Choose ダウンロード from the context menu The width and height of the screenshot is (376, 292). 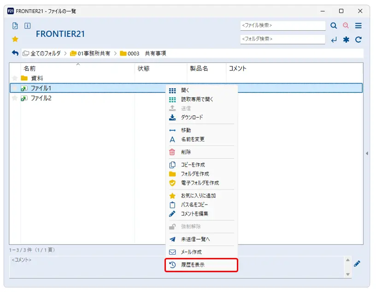click(192, 117)
